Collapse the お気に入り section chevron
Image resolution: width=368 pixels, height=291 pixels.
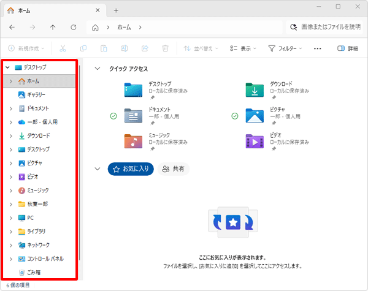tap(98, 169)
